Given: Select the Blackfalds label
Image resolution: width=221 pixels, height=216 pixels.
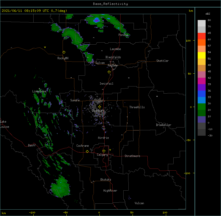Looking at the screenshot, I should pyautogui.click(x=113, y=57).
